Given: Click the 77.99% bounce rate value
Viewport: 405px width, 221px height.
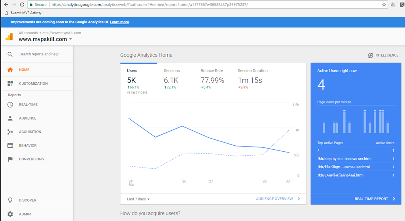Looking at the screenshot, I should (212, 80).
